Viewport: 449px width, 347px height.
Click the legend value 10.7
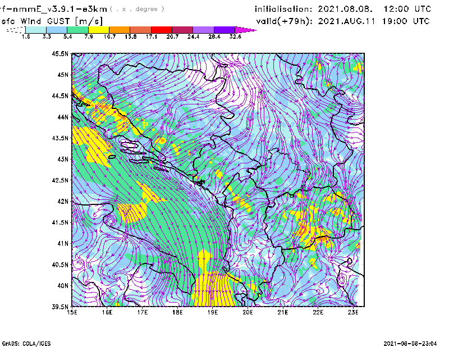click(109, 36)
